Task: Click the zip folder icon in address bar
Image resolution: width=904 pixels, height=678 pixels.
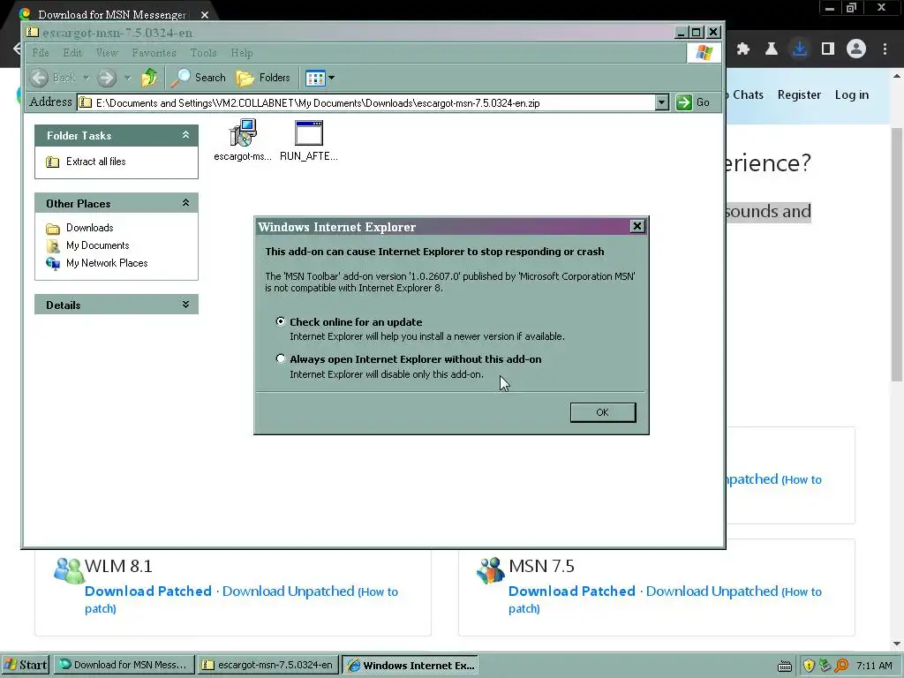Action: (86, 102)
